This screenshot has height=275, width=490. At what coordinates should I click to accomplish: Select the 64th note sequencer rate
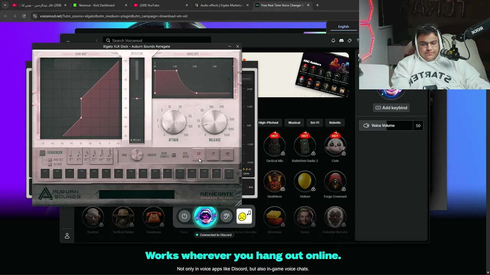click(101, 155)
